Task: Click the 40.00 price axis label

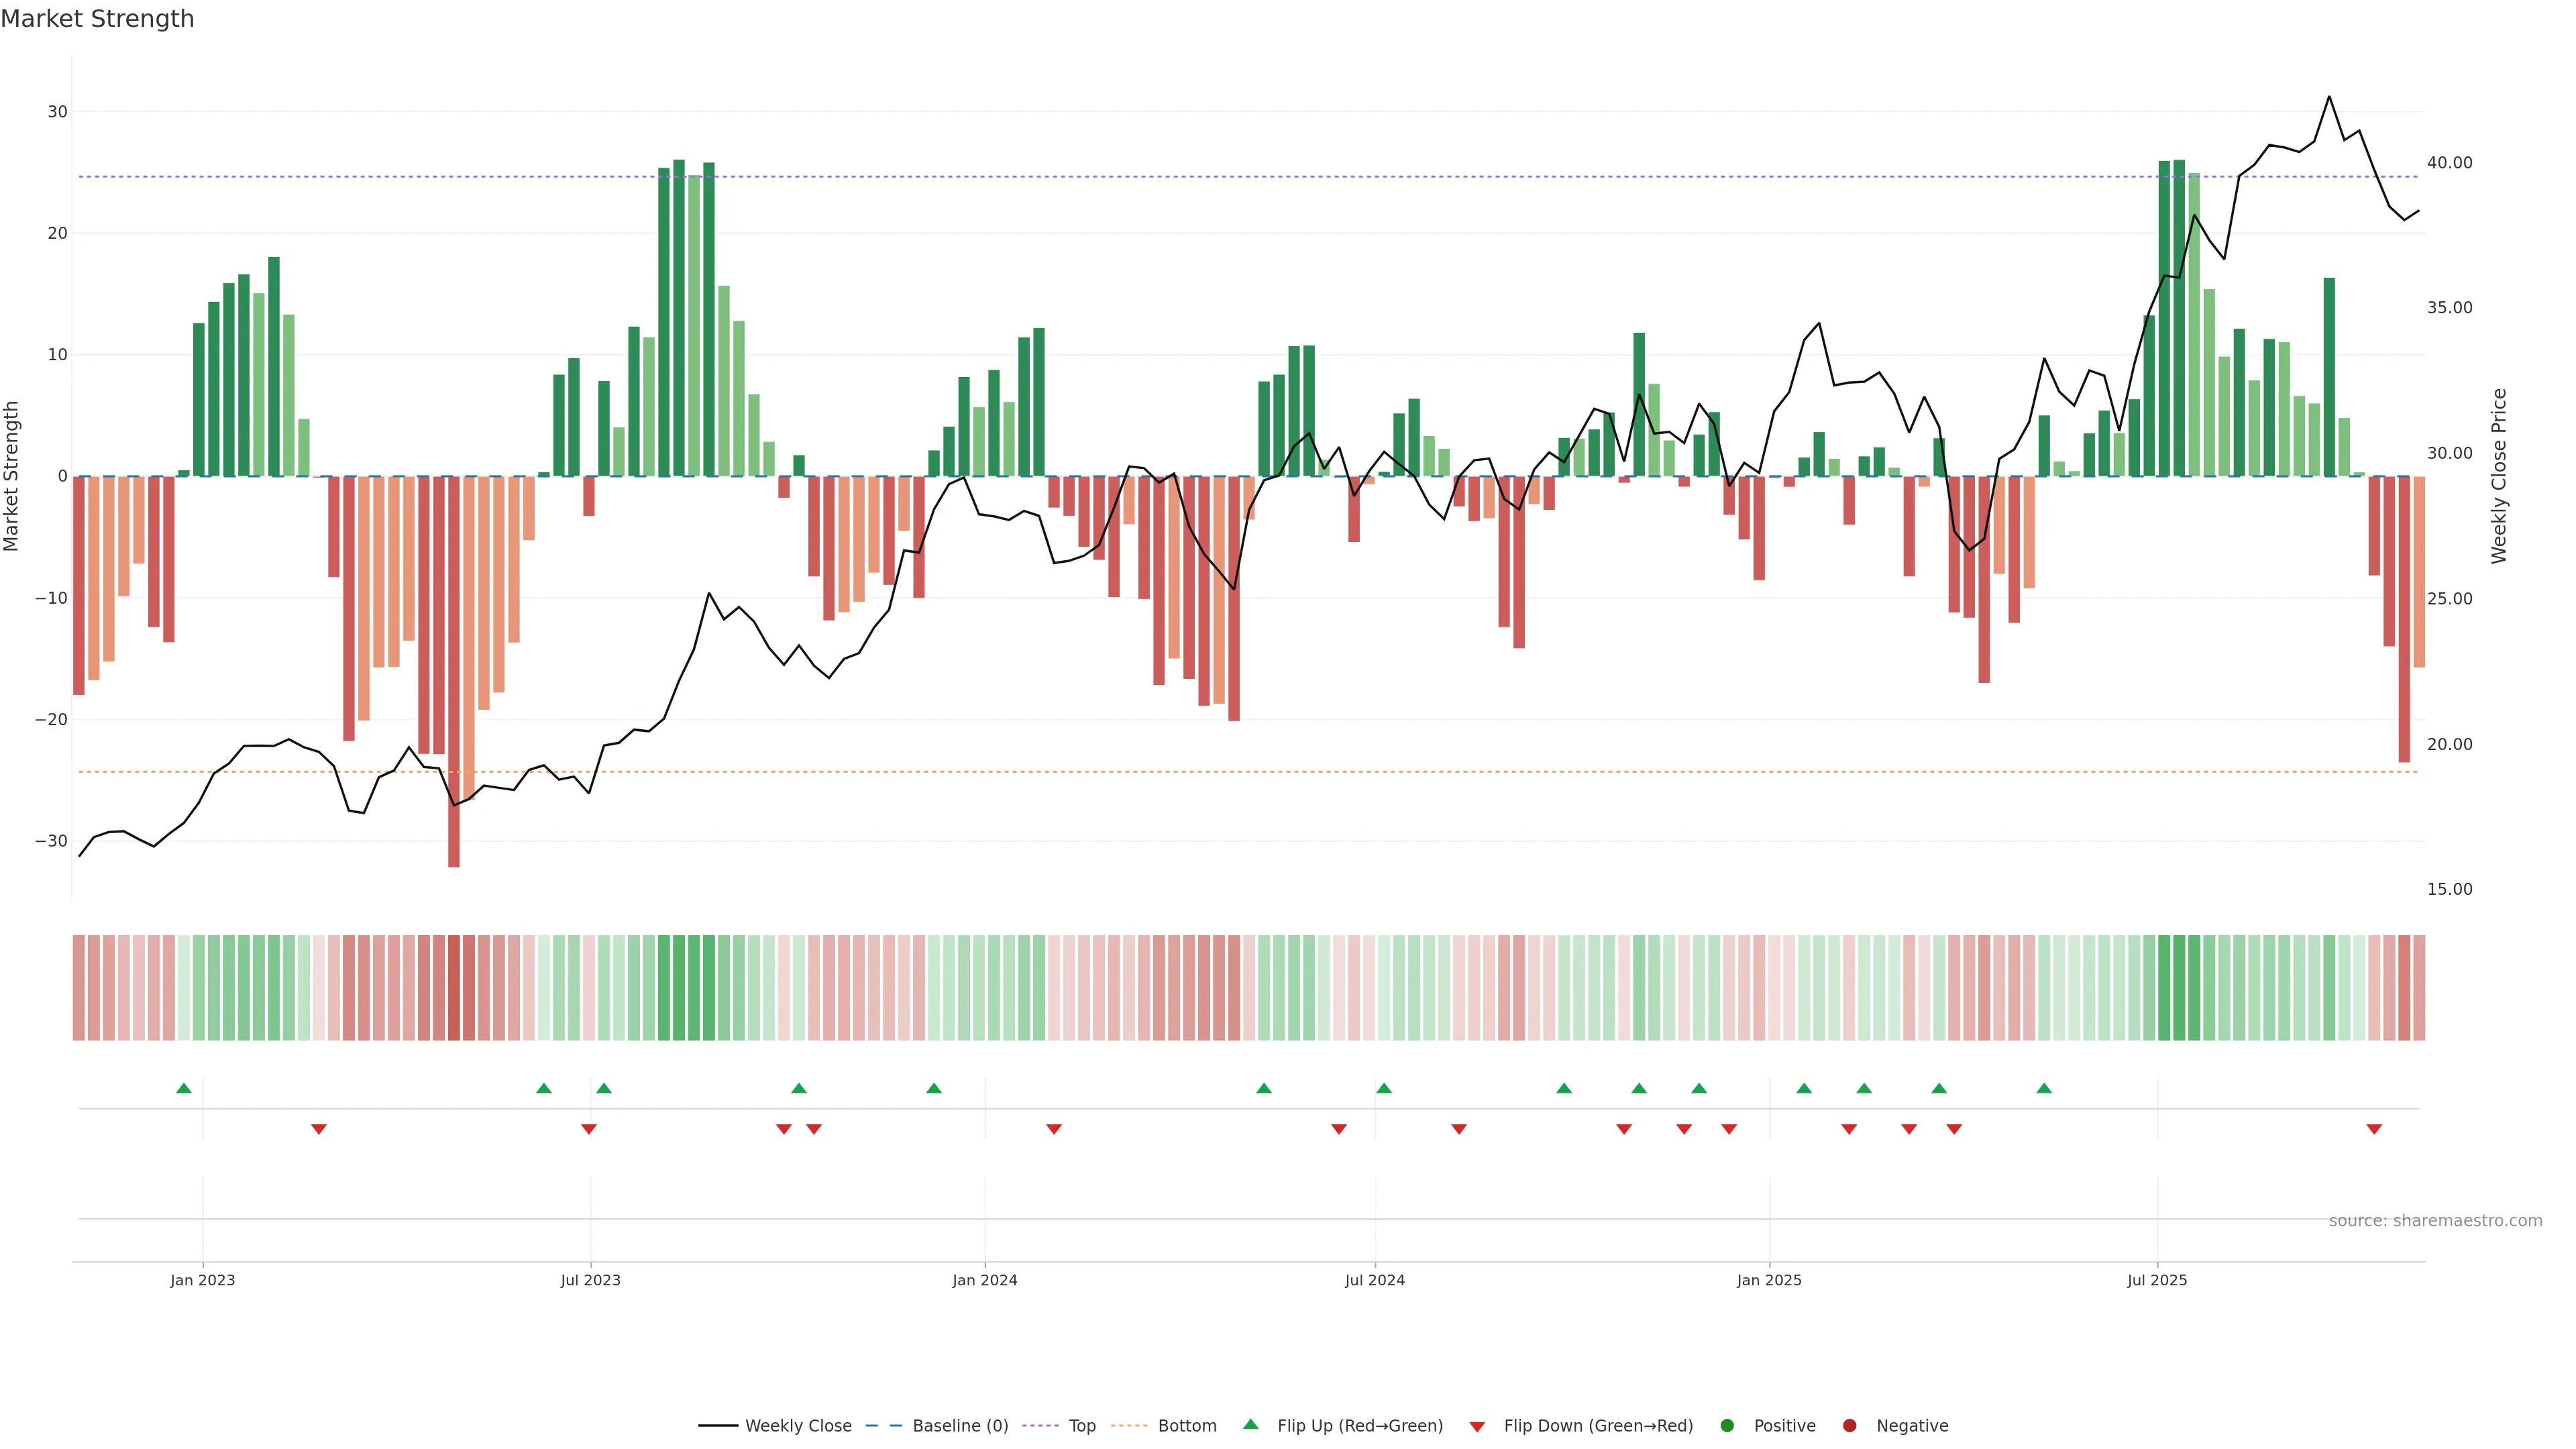Action: point(2449,162)
